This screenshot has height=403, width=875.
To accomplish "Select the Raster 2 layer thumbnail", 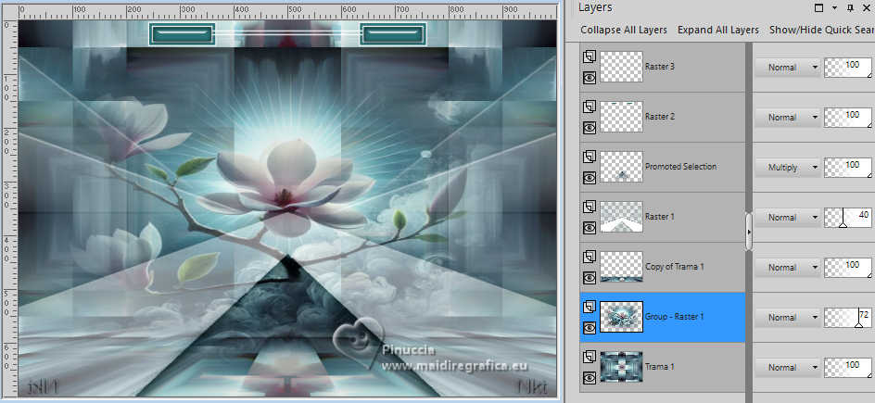I will (x=621, y=117).
